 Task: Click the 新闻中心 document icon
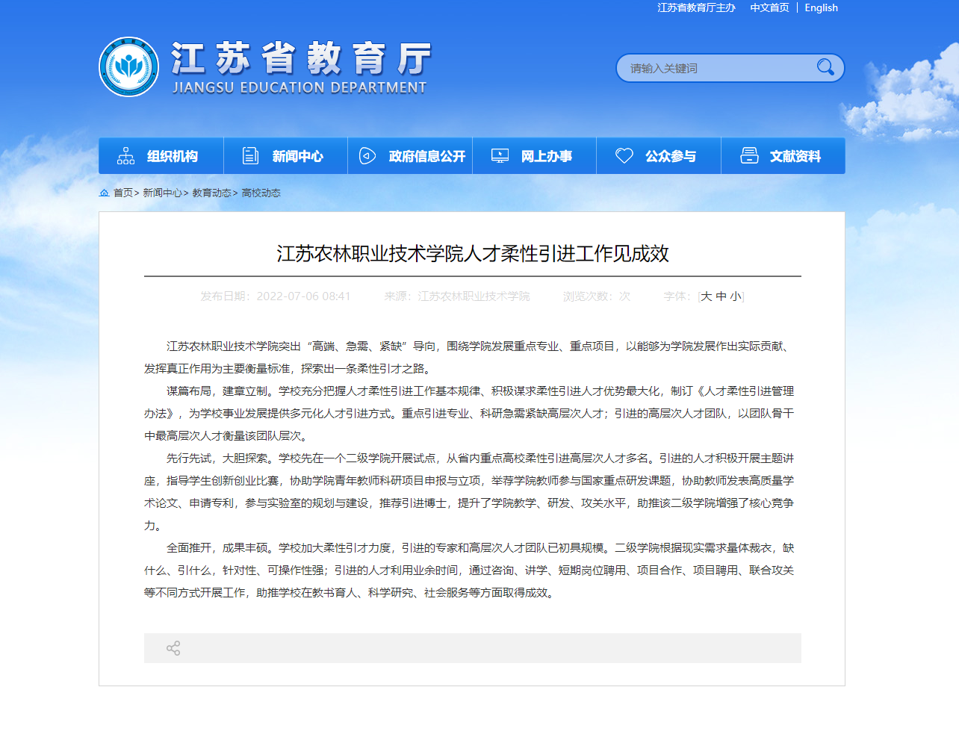[x=251, y=156]
